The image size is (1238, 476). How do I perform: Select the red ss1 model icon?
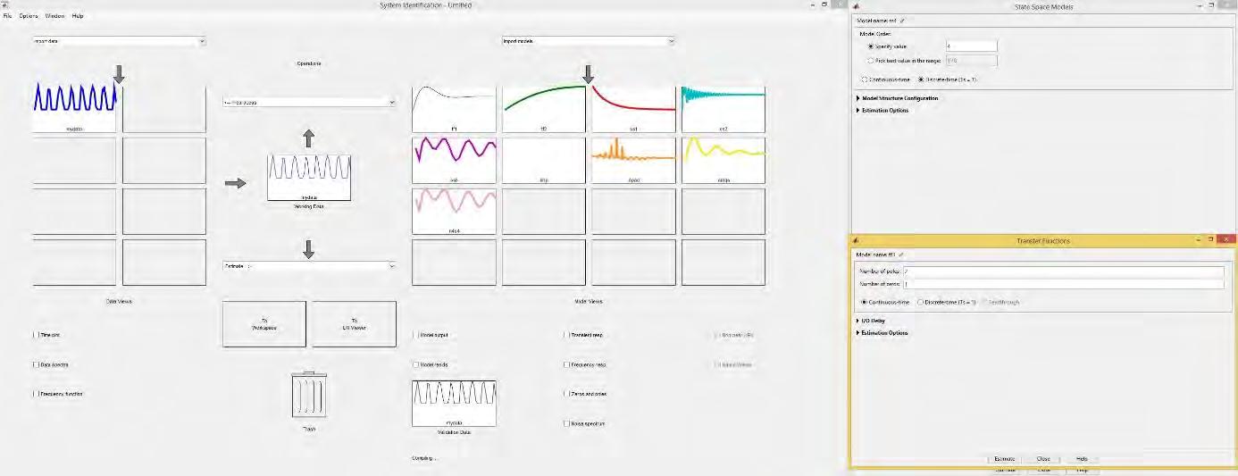(x=633, y=109)
